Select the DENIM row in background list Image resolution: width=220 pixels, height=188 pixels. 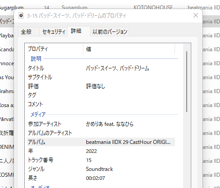[x=7, y=147]
